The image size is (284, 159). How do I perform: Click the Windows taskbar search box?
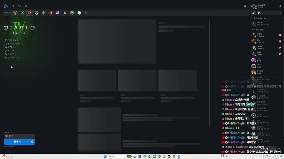117,156
